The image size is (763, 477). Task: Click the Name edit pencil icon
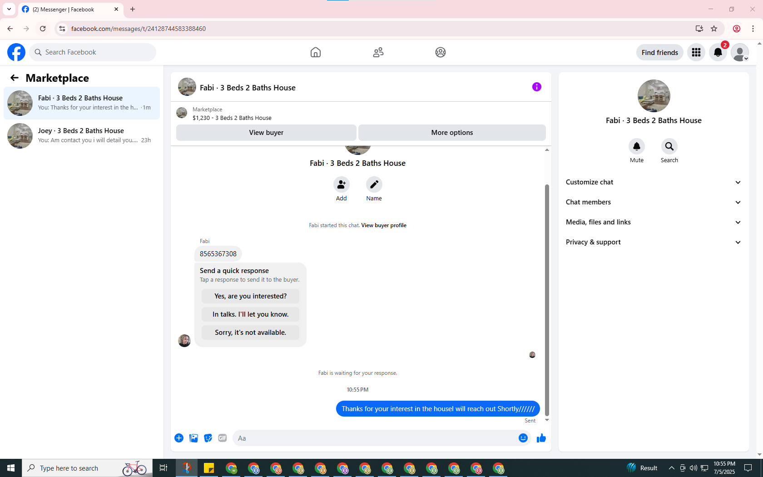(374, 184)
